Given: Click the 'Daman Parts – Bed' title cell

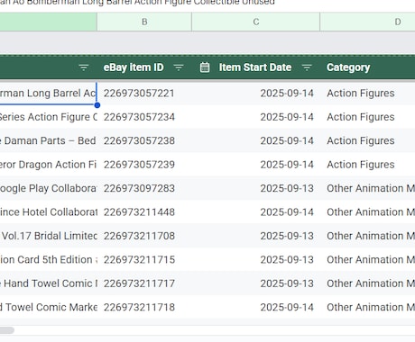Looking at the screenshot, I should [48, 140].
